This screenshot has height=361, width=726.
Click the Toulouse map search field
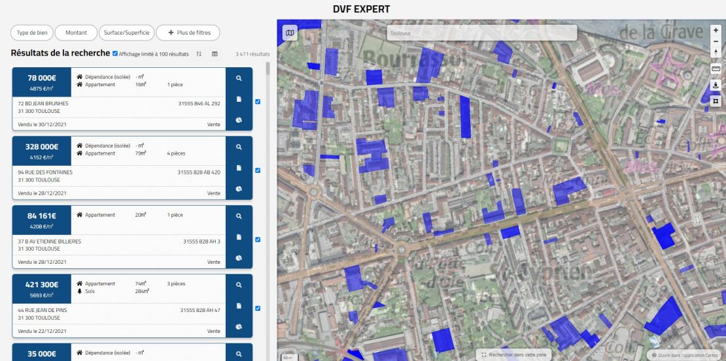[482, 33]
